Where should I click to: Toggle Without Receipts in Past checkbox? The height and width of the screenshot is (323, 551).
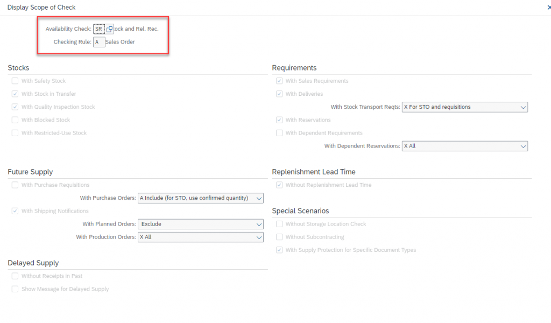pyautogui.click(x=15, y=276)
